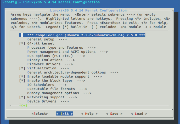Open Executable file formats submenu
Image resolution: width=180 pixels, height=124 pixels.
(57, 89)
